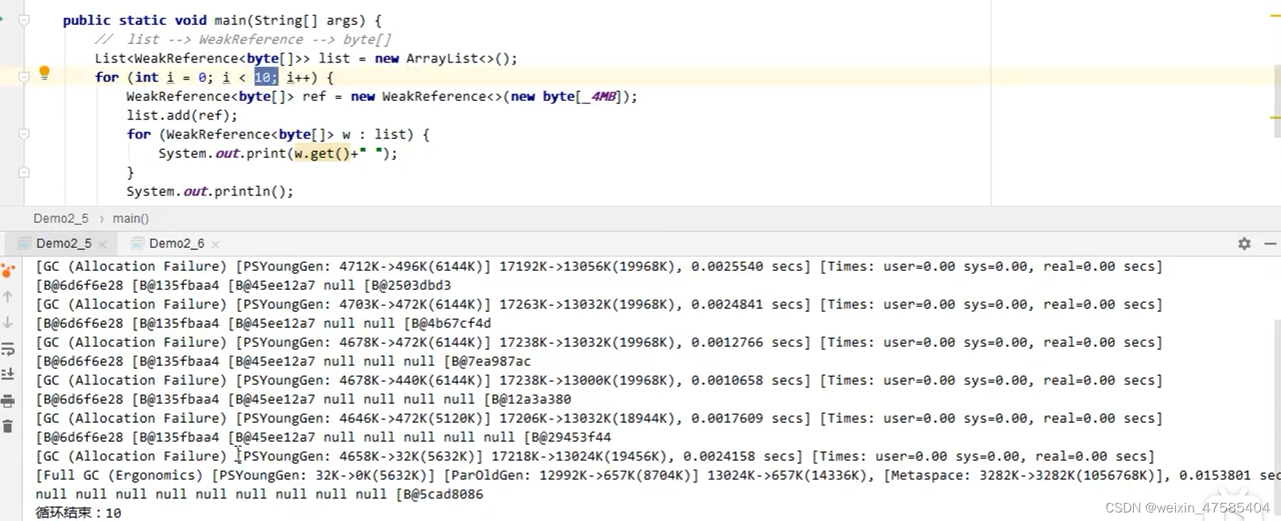Click the w.get() call in the print statement
The width and height of the screenshot is (1281, 521).
point(322,154)
